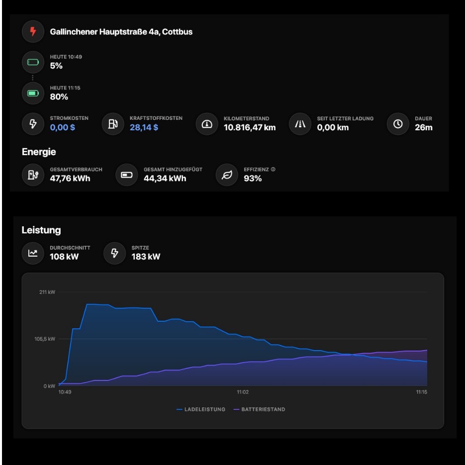Screen dimensions: 465x465
Task: Click the Kraftstoffkosten fuel pump icon
Action: pyautogui.click(x=113, y=124)
